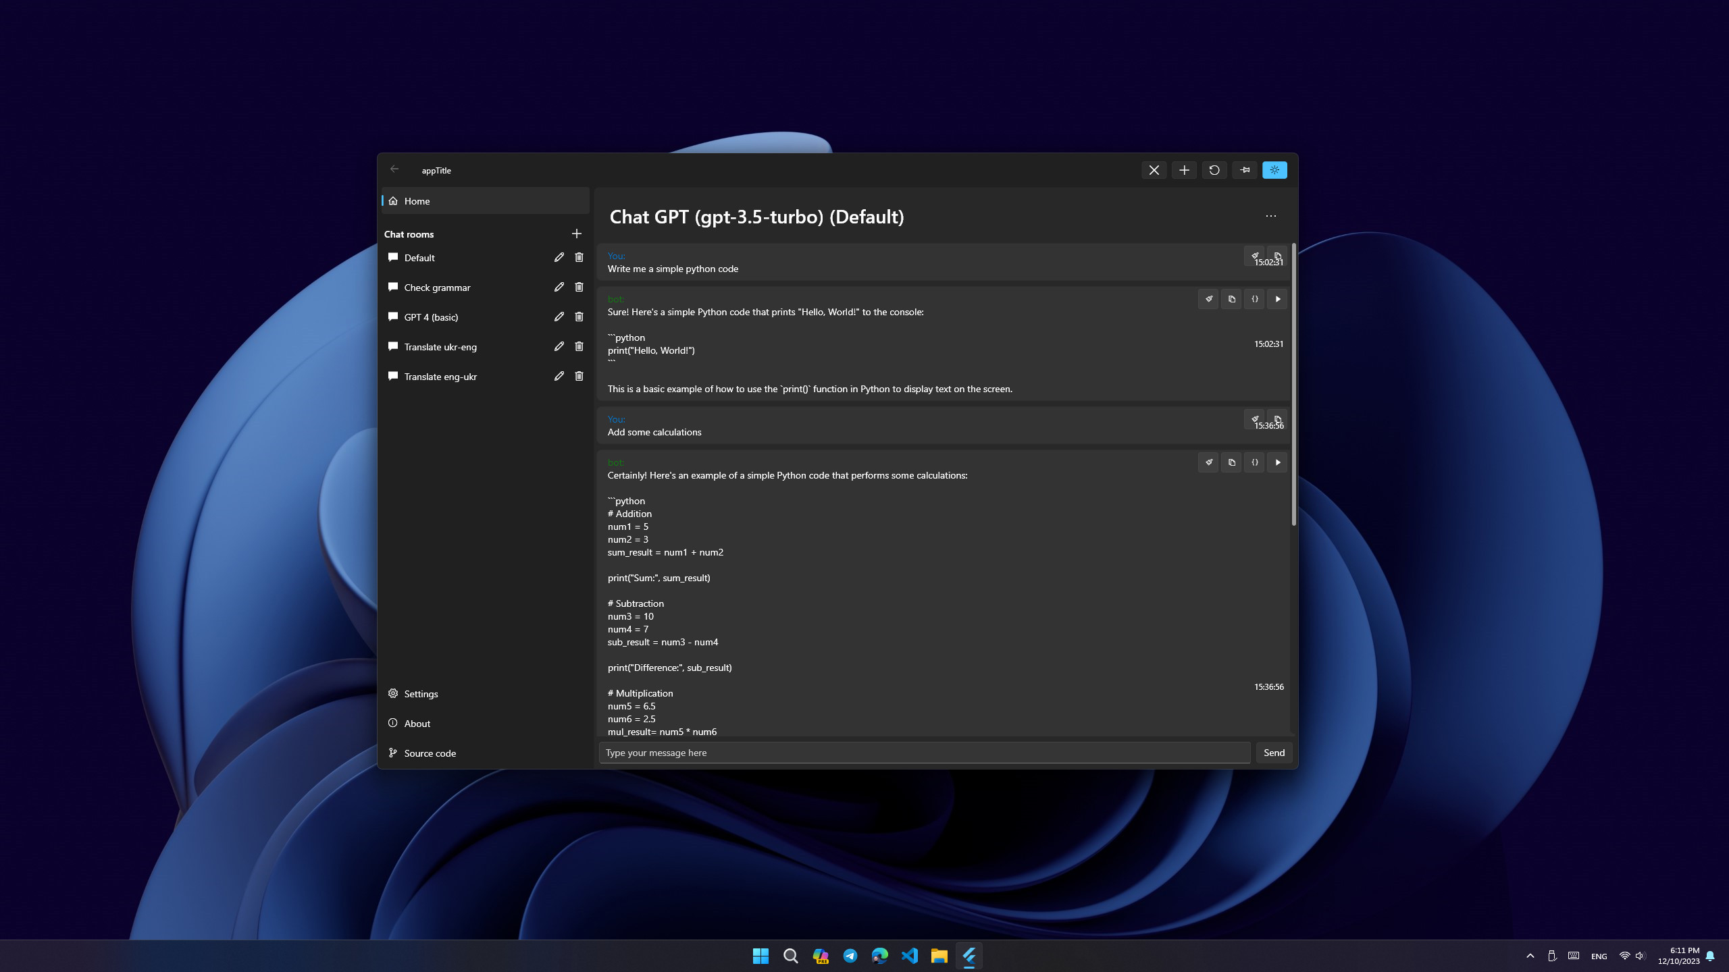Open the Windows Start menu

(x=760, y=956)
